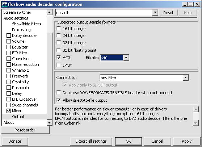Disable the Mixer filter checkbox
This screenshot has height=147, width=202.
click(9, 111)
